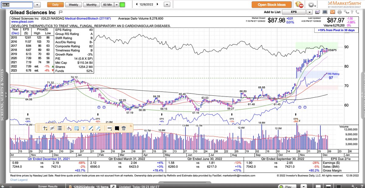The width and height of the screenshot is (365, 188).
Task: Choose line thickness in drawing toolbar
Action: tap(109, 128)
